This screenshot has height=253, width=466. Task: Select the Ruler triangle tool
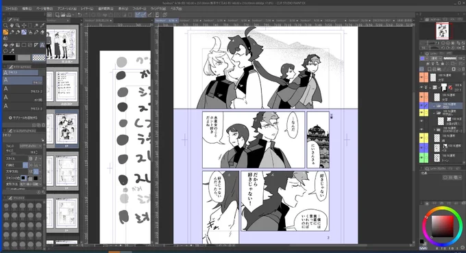click(x=36, y=45)
